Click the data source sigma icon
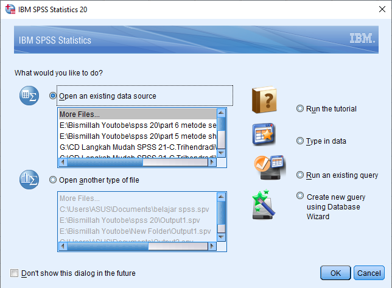 [x=29, y=96]
